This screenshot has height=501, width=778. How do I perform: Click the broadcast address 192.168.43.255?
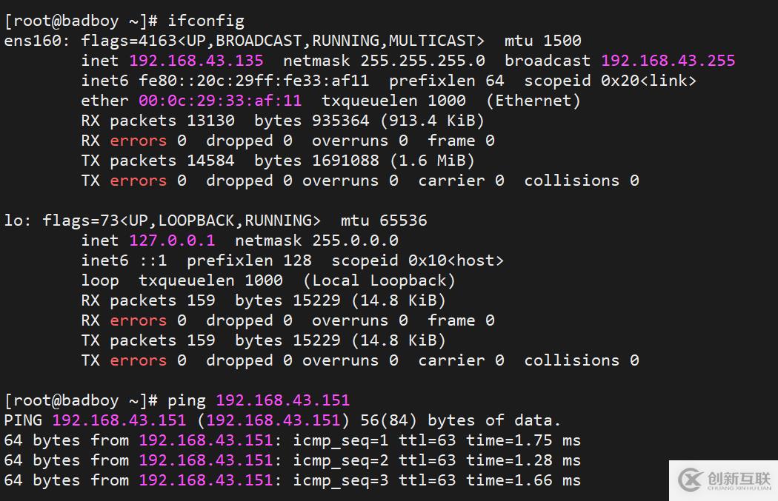pyautogui.click(x=668, y=61)
